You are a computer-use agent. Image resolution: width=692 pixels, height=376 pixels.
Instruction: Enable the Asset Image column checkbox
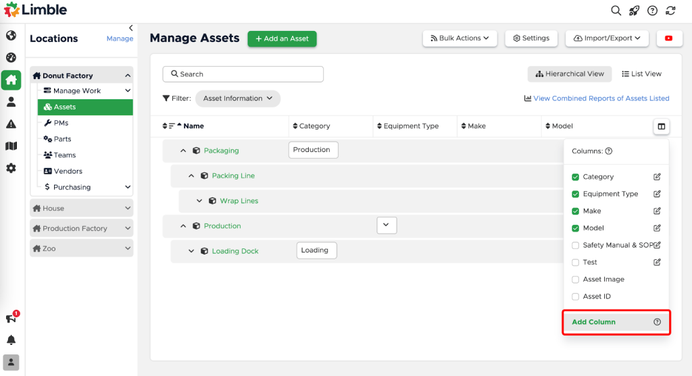[x=576, y=279]
